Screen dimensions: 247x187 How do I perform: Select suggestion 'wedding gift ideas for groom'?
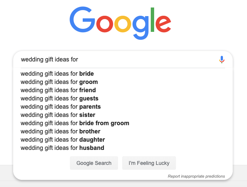[x=123, y=82]
